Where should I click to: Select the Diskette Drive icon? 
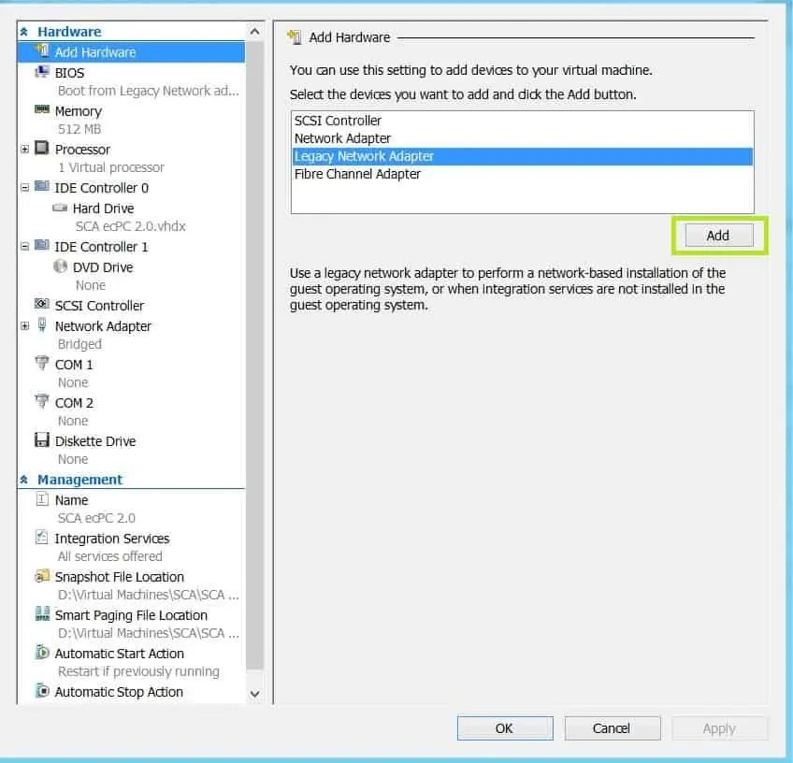[x=42, y=440]
